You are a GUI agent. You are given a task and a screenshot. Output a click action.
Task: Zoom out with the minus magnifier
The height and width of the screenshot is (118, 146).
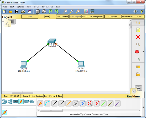(x=78, y=12)
